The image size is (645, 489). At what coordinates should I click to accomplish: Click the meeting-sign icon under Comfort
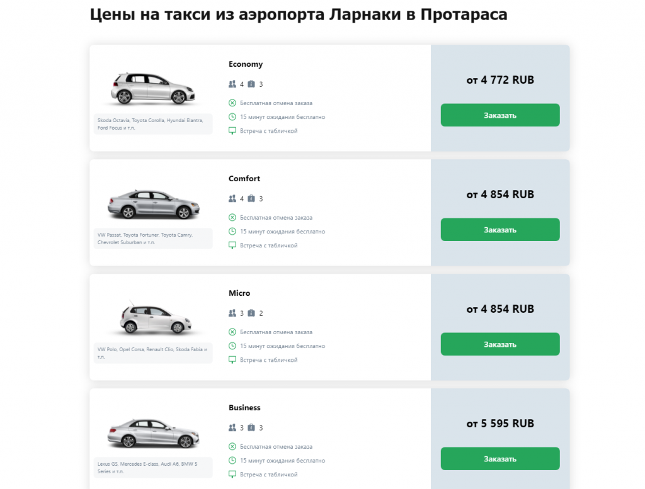232,245
